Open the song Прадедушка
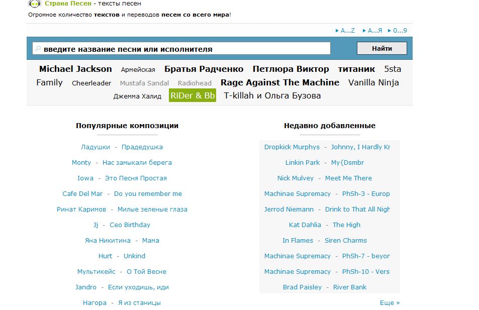The image size is (479, 310). pyautogui.click(x=142, y=147)
